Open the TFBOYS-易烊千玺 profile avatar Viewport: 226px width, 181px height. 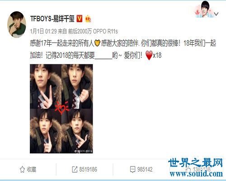tap(17, 24)
